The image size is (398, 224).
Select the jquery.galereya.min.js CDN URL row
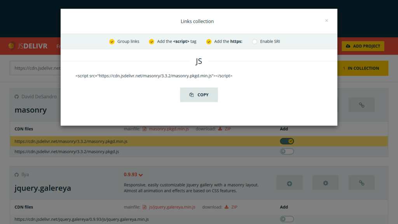[199, 219]
